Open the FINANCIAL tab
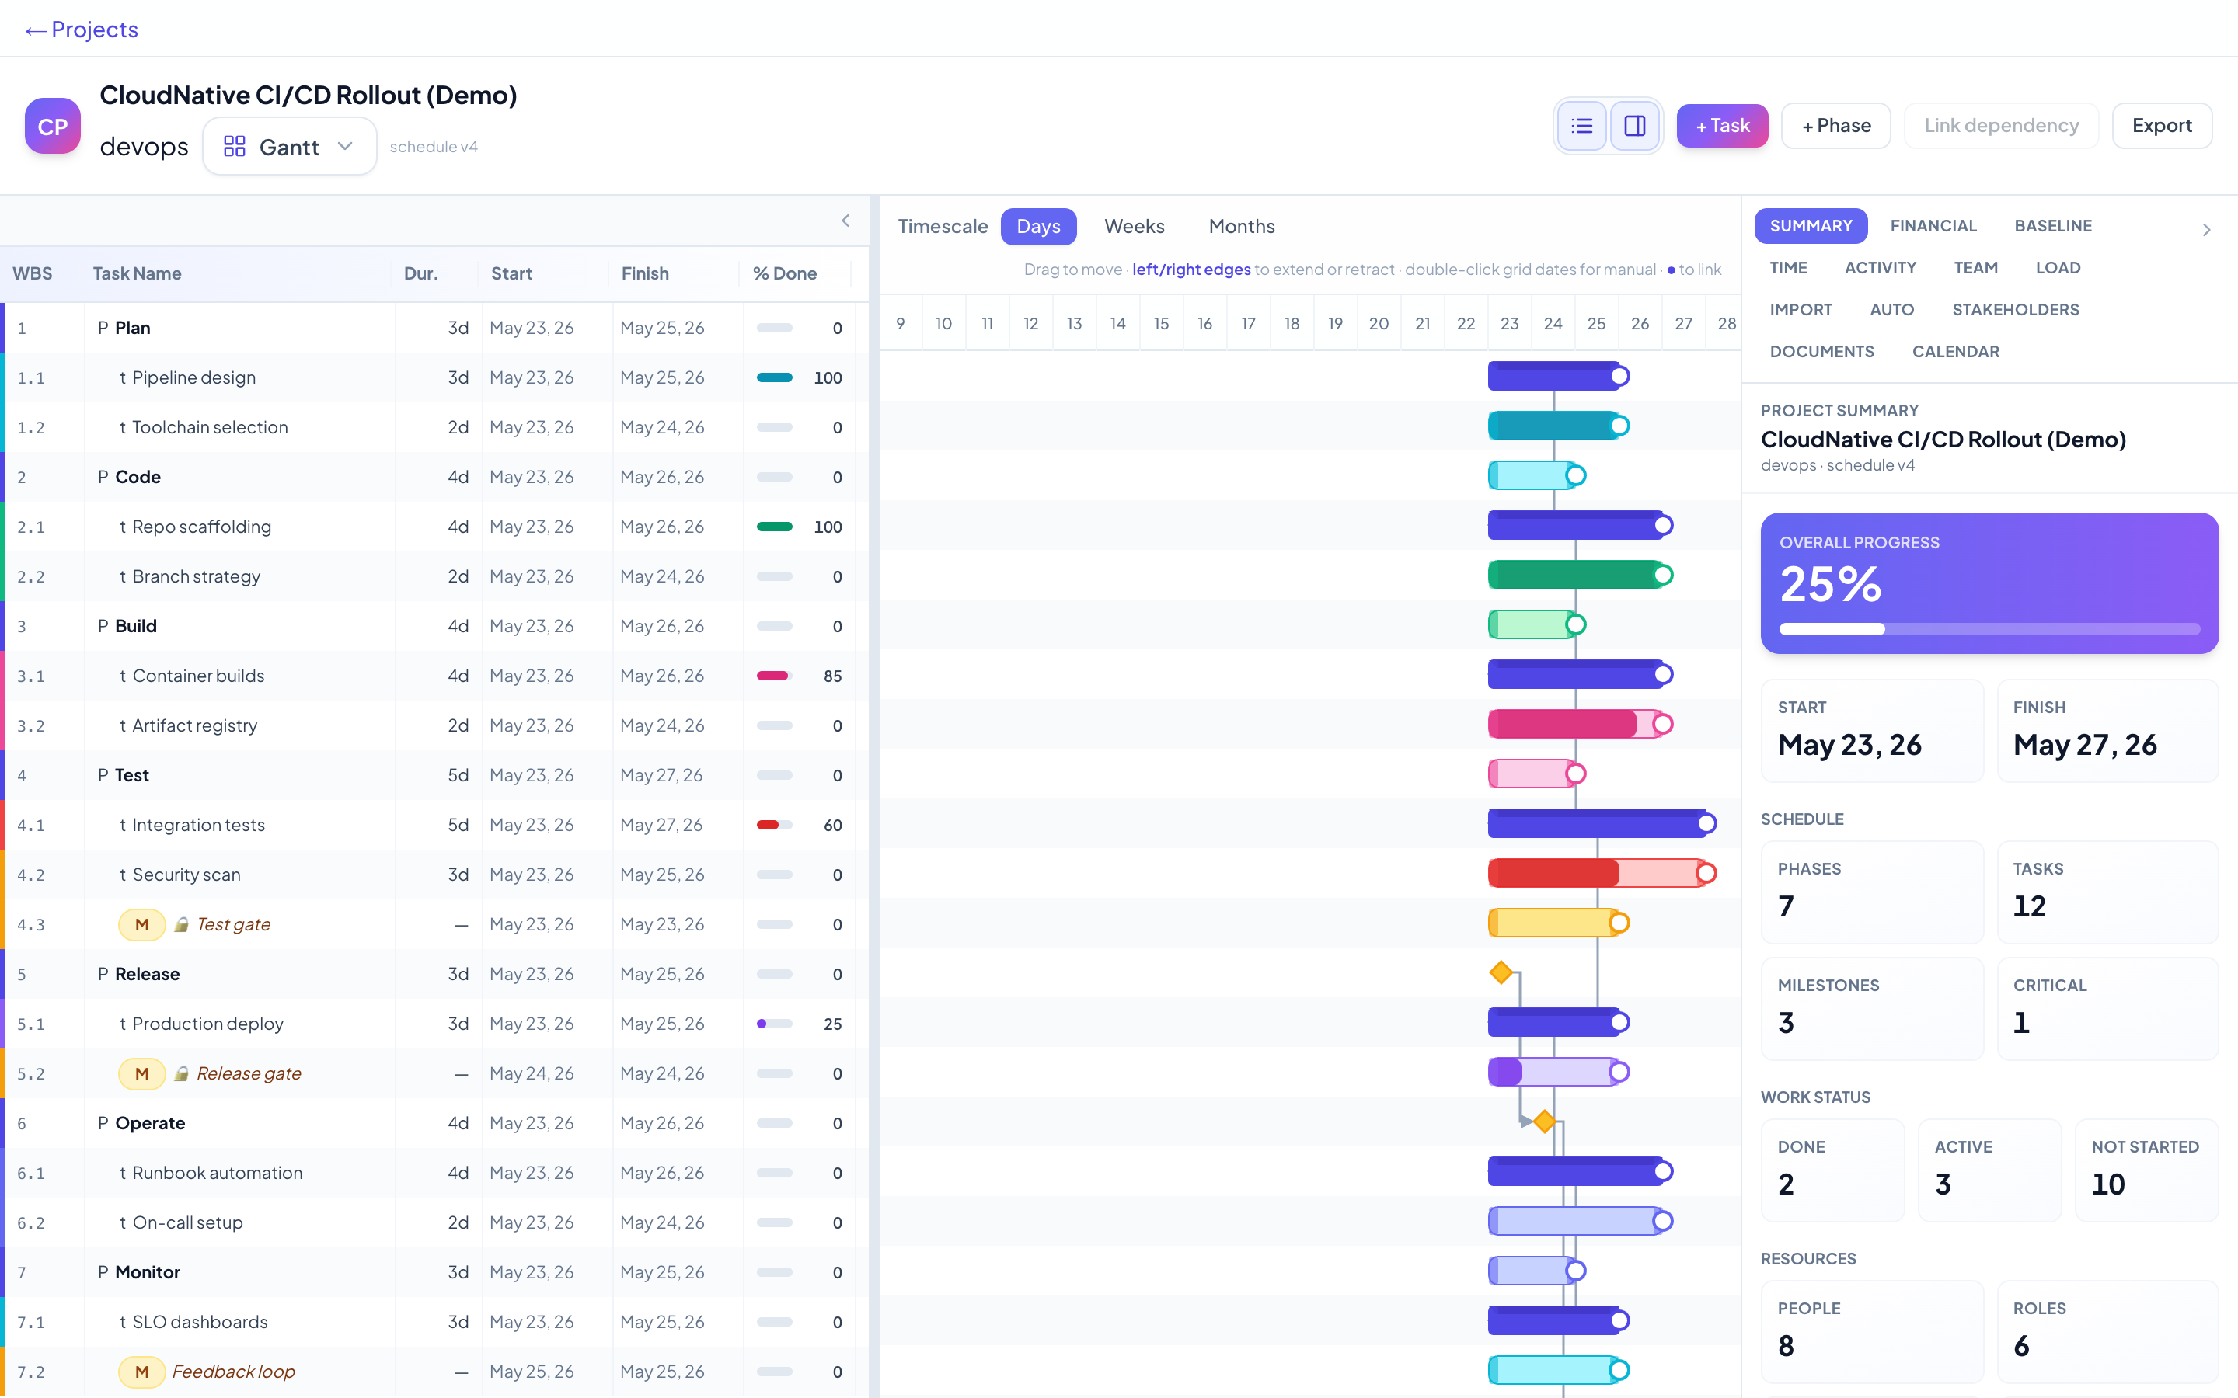This screenshot has height=1398, width=2238. (1933, 225)
